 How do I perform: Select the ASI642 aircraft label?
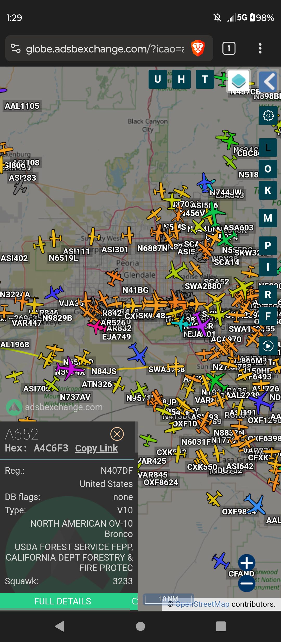(x=239, y=466)
